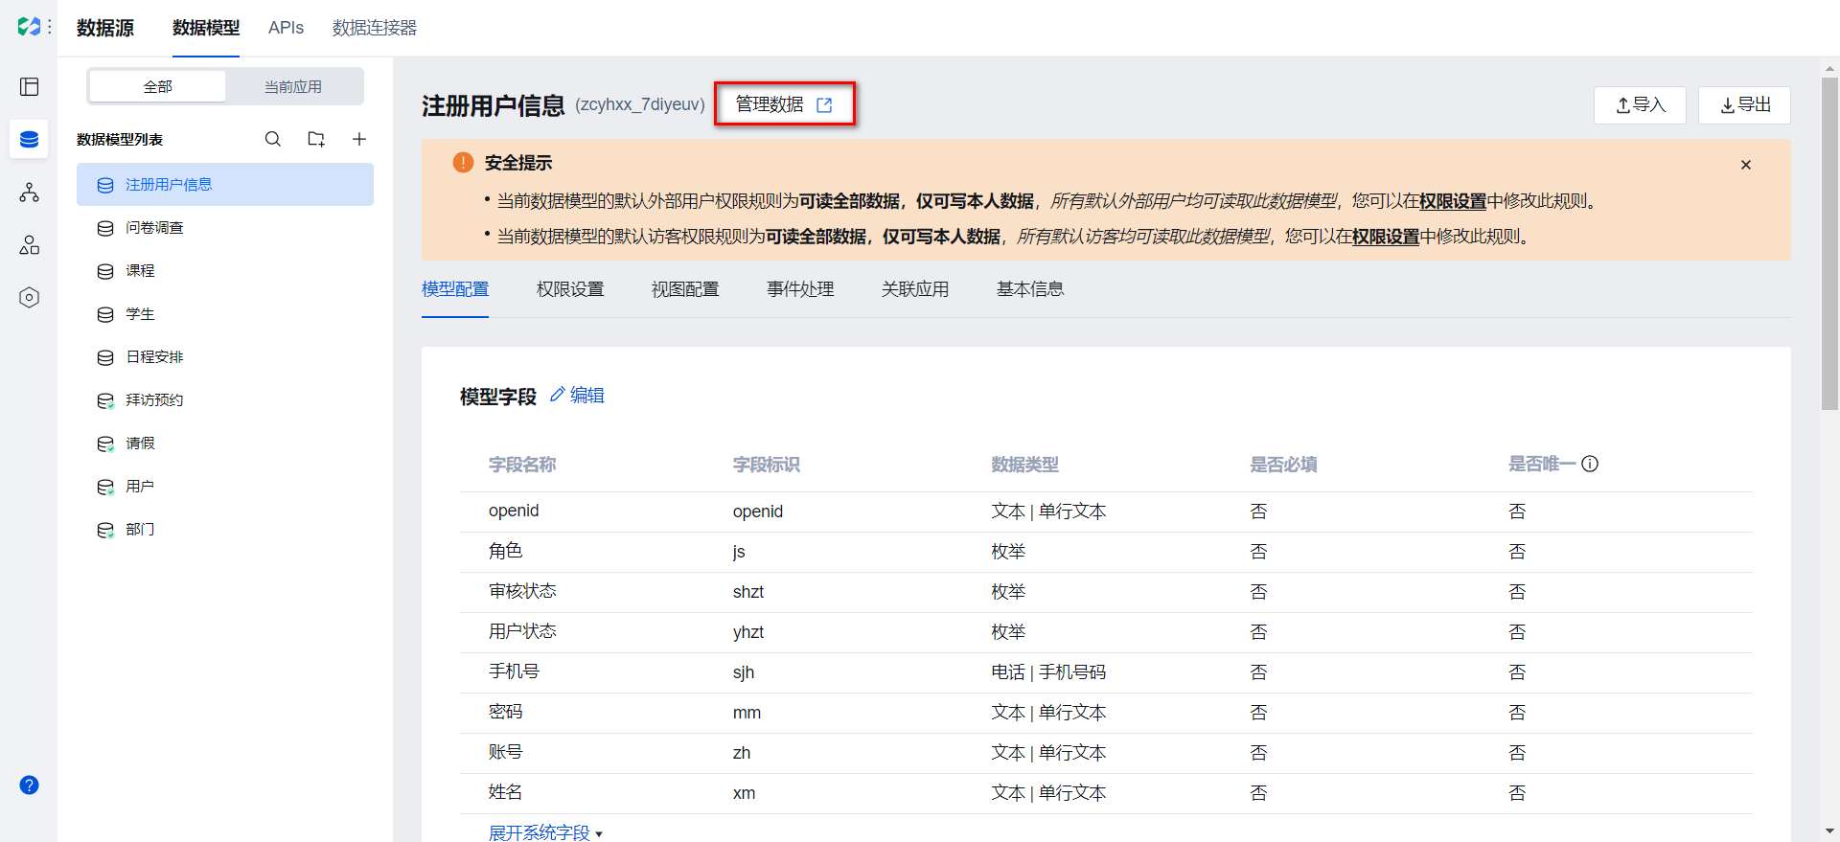Select 注册用户信息 in model list
The width and height of the screenshot is (1840, 842).
click(225, 185)
